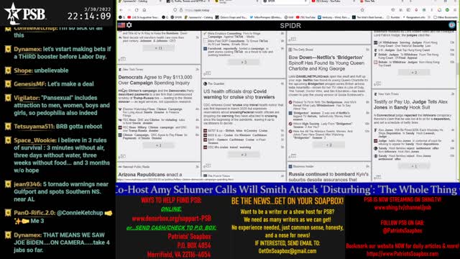Expand +3 more under TikTok campaign stories
The height and width of the screenshot is (259, 460).
point(244,63)
